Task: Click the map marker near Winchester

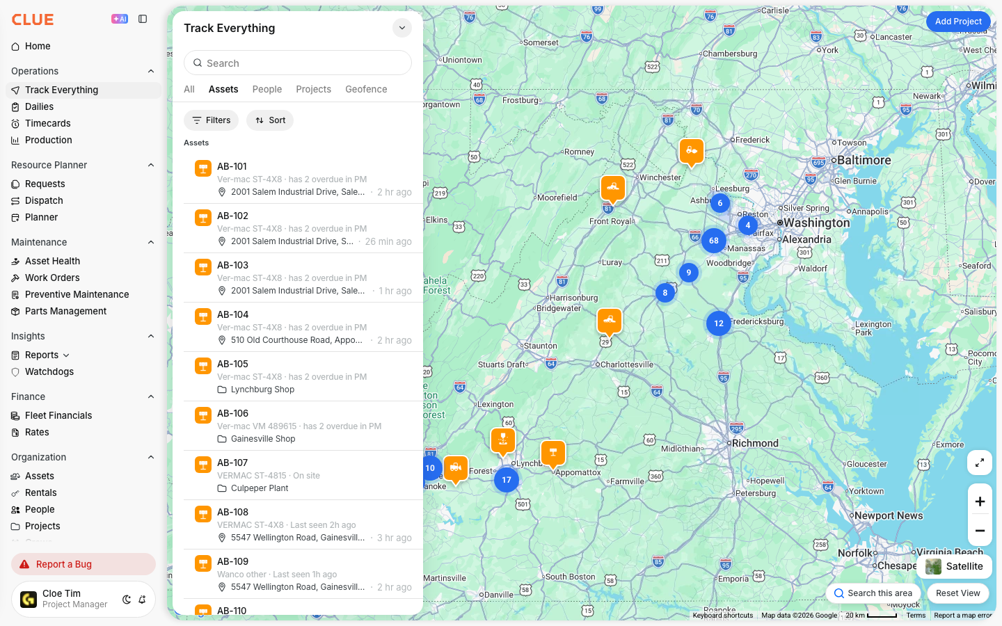Action: [692, 152]
